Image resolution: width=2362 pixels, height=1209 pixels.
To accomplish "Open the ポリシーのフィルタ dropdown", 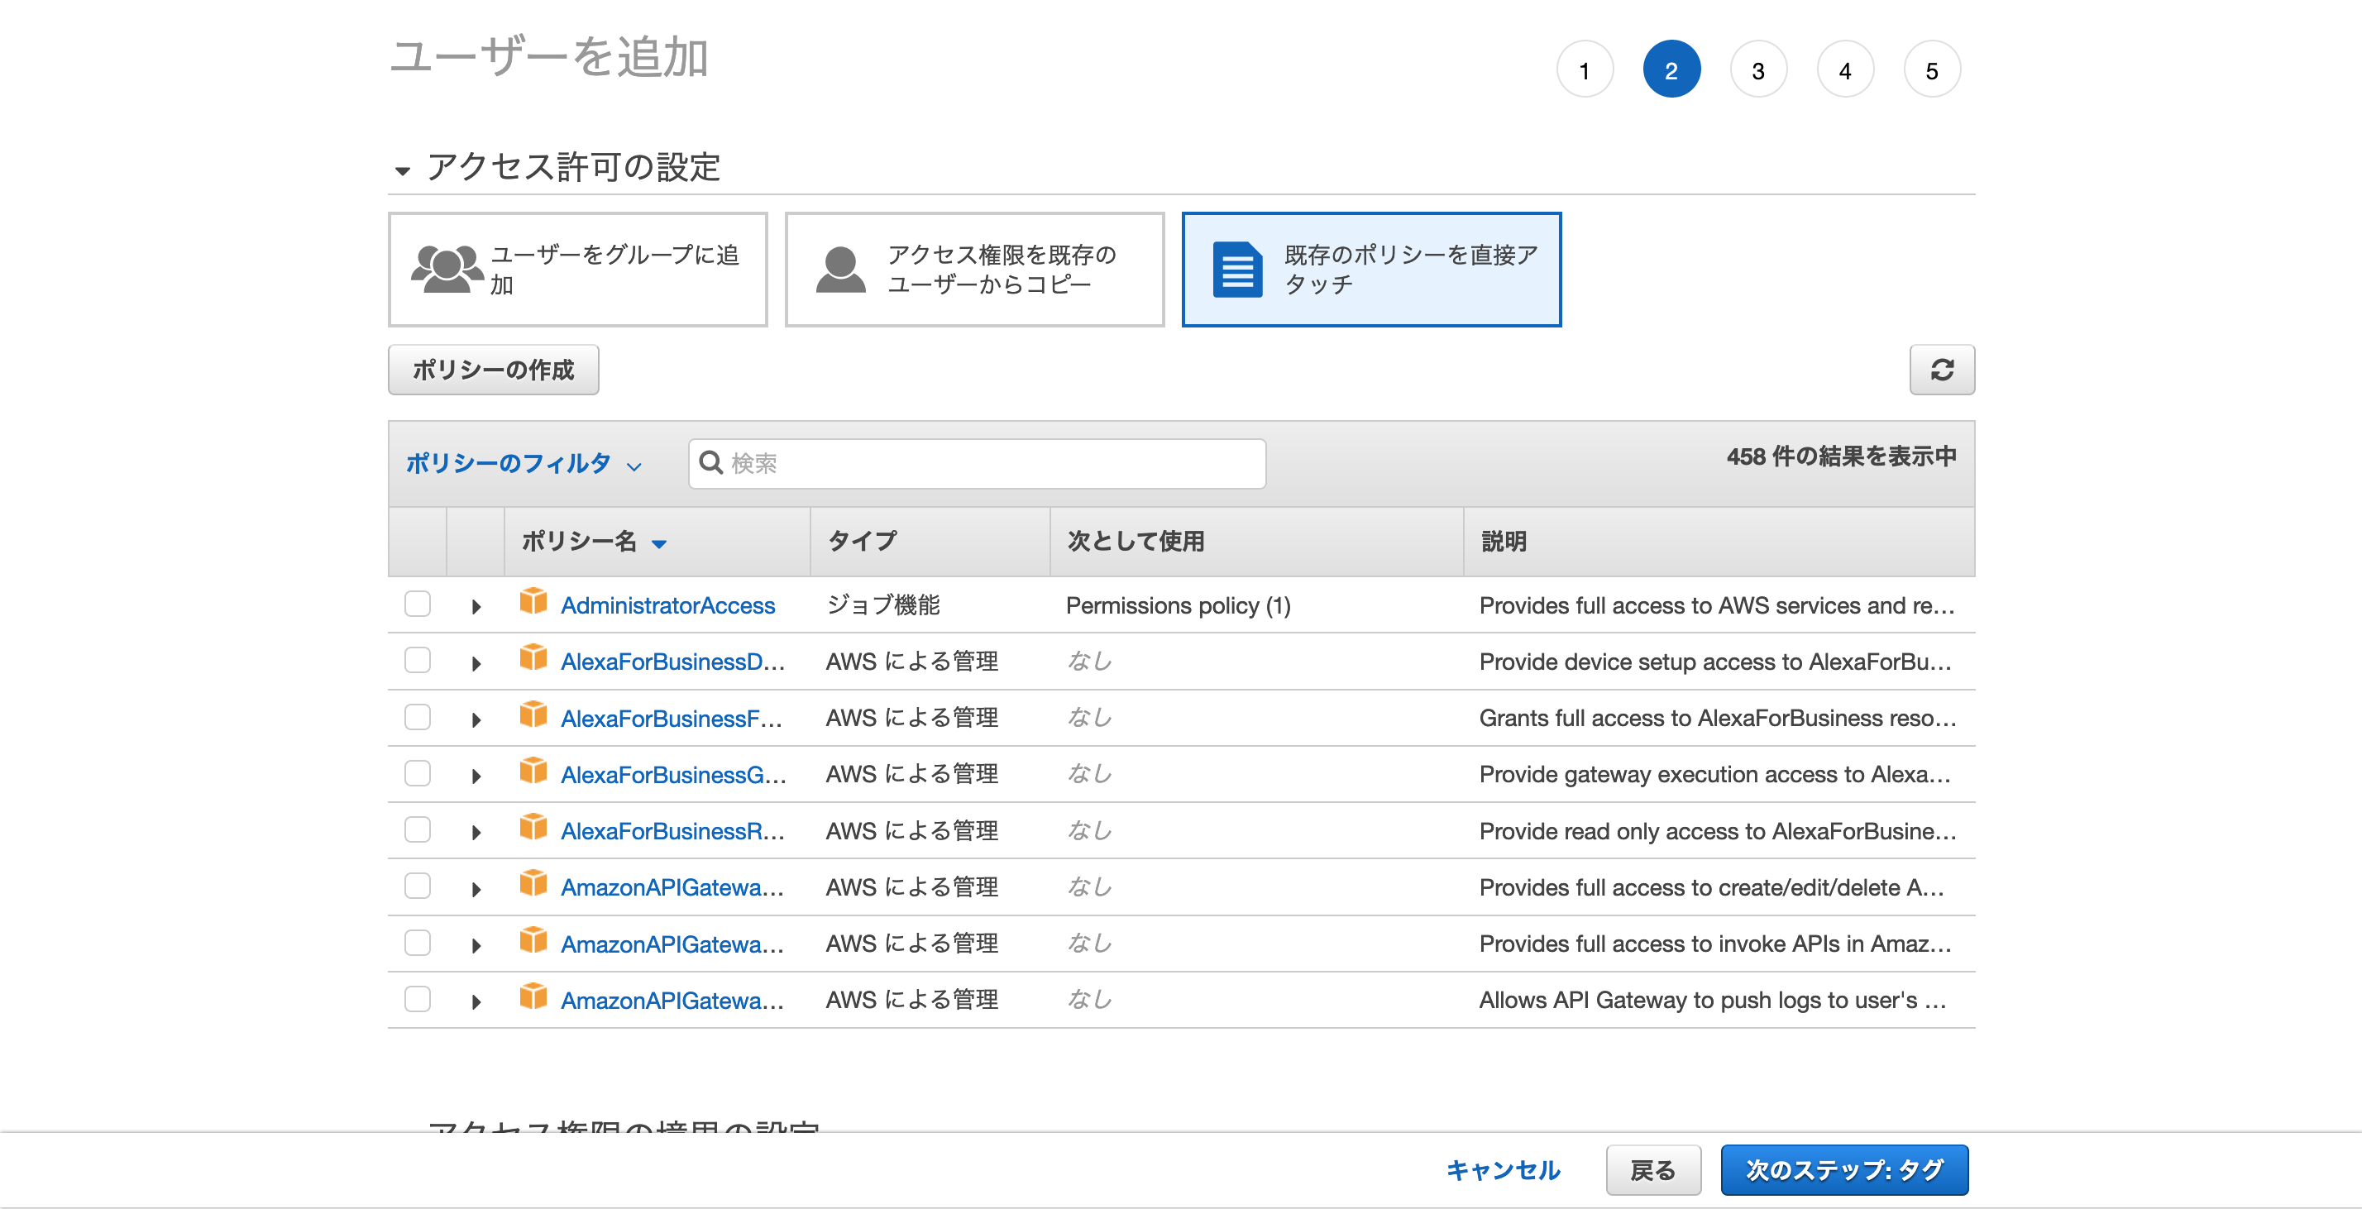I will [x=524, y=463].
